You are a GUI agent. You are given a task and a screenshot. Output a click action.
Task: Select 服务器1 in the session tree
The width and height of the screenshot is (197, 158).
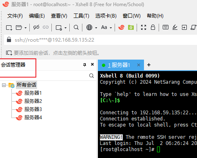coord(33,93)
